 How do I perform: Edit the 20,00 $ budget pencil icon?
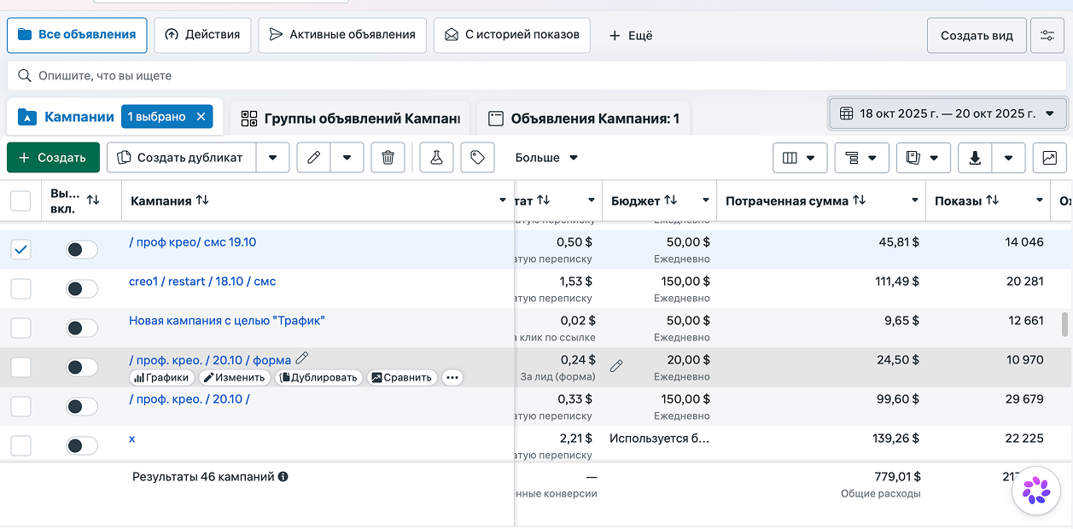pyautogui.click(x=616, y=366)
